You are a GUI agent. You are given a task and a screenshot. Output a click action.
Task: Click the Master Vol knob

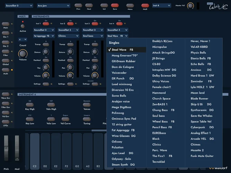coord(190,6)
